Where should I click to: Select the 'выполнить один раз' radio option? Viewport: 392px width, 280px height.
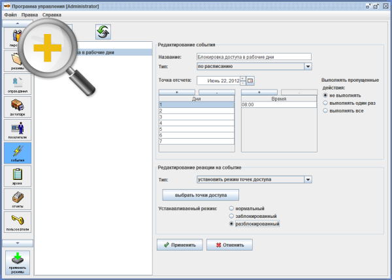pyautogui.click(x=325, y=103)
